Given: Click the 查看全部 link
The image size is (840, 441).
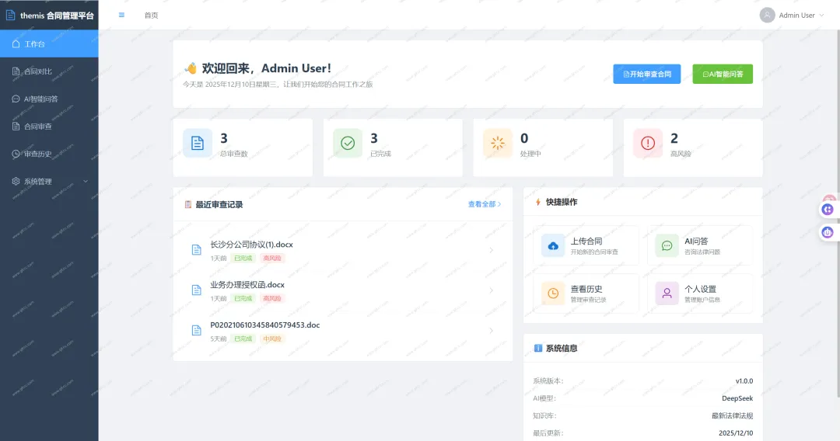Looking at the screenshot, I should pos(485,204).
